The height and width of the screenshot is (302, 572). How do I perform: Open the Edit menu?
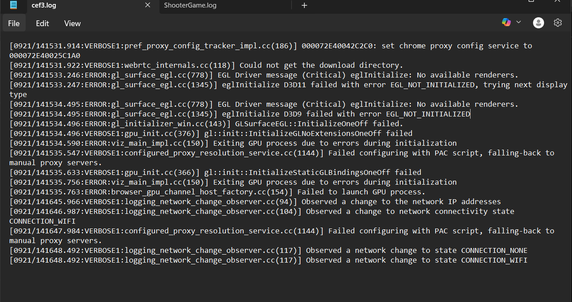pyautogui.click(x=43, y=23)
